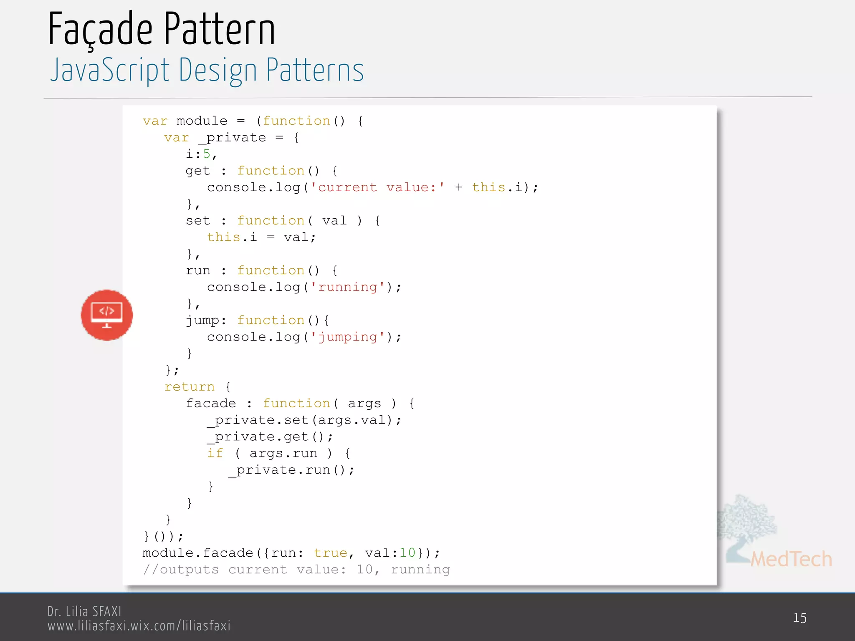
Task: Click the MedTech orange text
Action: (791, 559)
